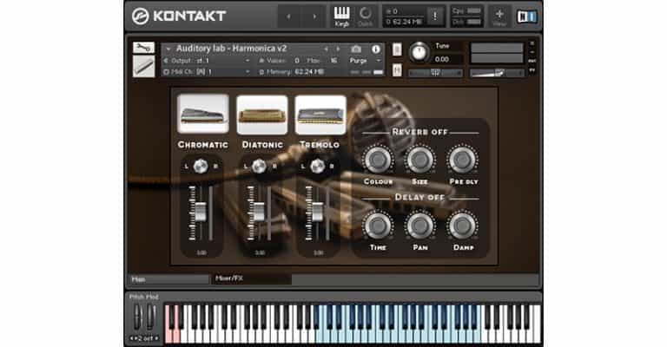Toggle the aux sends button in the header
The width and height of the screenshot is (667, 347).
[532, 62]
